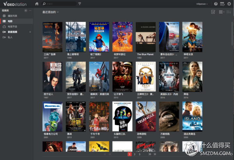234x160 pixels.
Task: Open library more options ellipsis
Action: click(30, 10)
